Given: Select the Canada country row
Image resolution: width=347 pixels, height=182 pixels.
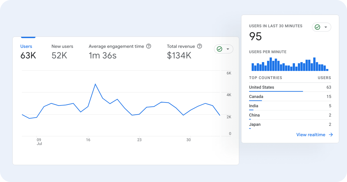Looking at the screenshot, I should coord(290,97).
